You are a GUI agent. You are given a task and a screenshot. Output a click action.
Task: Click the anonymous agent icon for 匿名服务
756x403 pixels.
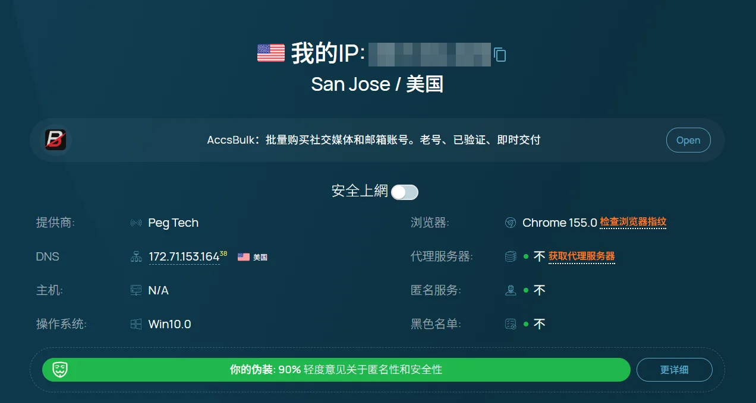510,290
